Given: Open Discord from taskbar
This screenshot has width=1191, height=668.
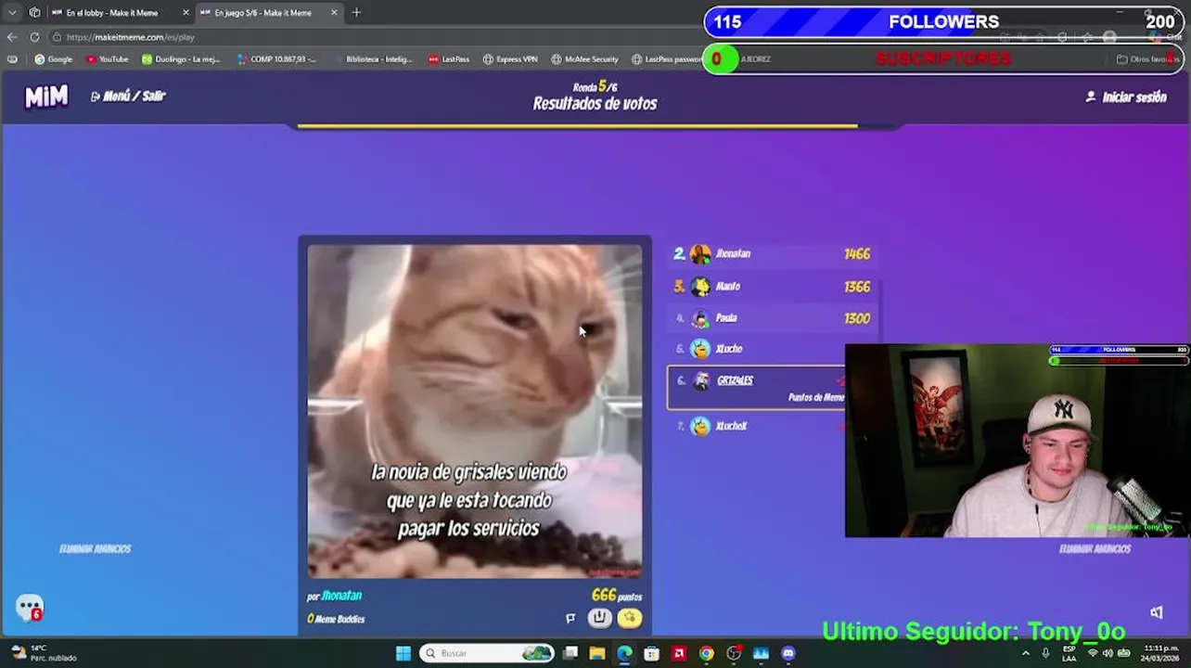Looking at the screenshot, I should pos(788,653).
